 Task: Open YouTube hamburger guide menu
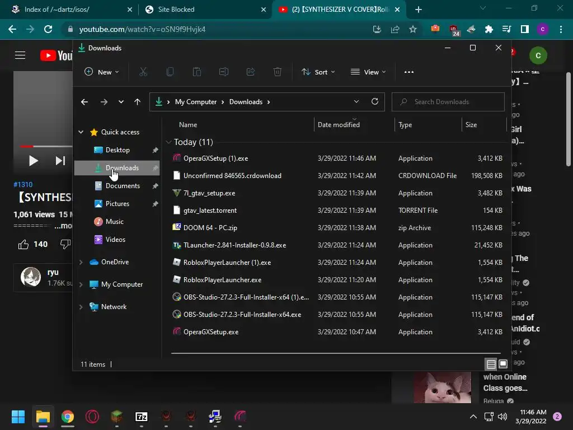point(20,55)
